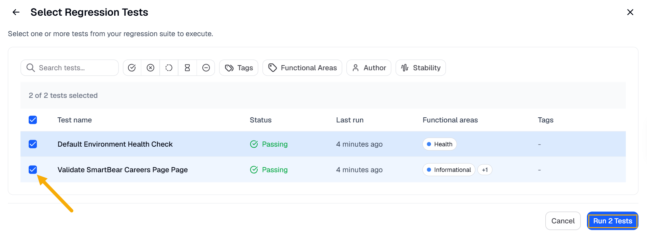Screen dimensions: 647x237
Task: Click the Tags column header
Action: [546, 120]
